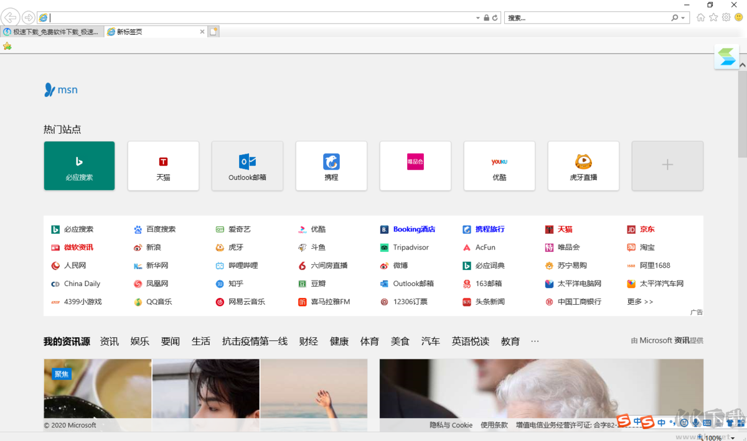This screenshot has height=441, width=747.
Task: Select the 财经 news category
Action: [x=308, y=341]
